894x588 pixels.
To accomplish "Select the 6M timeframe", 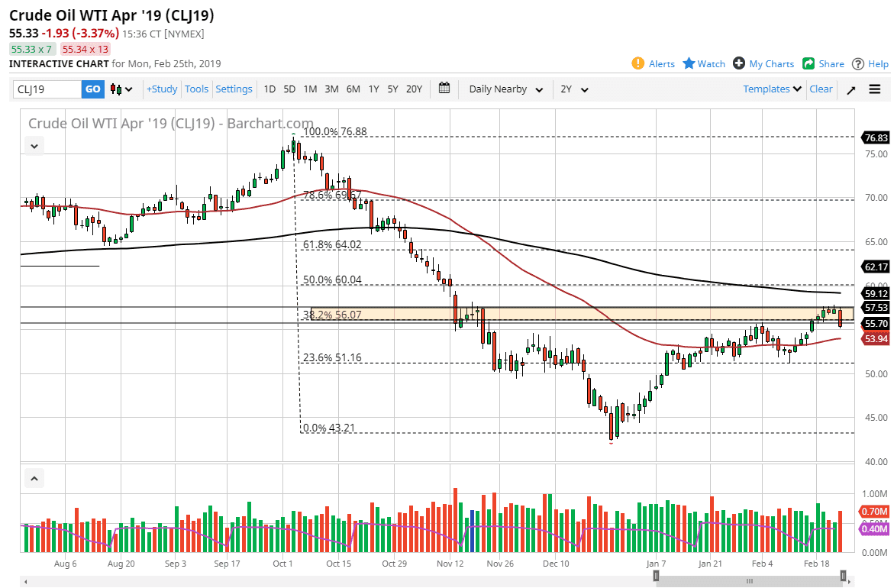I will 353,89.
